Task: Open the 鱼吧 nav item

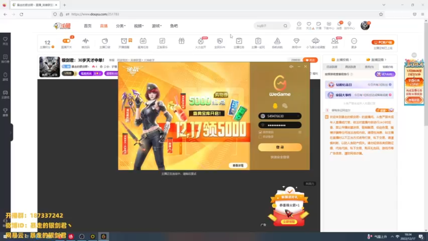Action: (x=174, y=26)
